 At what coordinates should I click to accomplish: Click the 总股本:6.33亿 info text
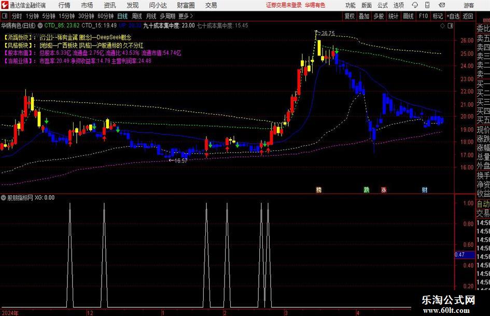click(x=55, y=53)
